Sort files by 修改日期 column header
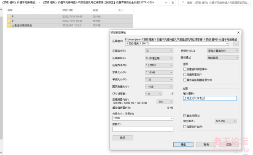The height and width of the screenshot is (155, 253). click(67, 10)
